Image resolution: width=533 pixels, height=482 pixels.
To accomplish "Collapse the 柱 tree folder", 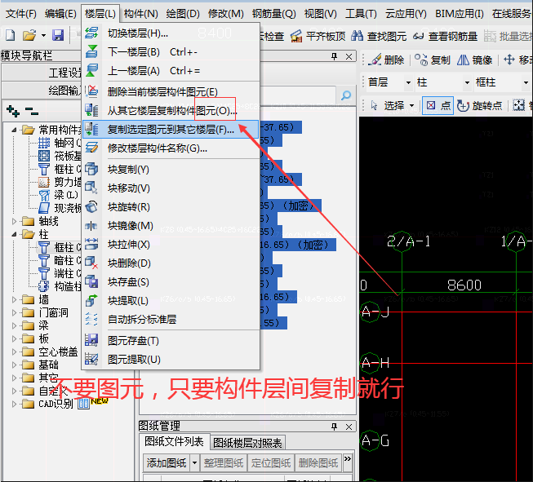I will pyautogui.click(x=14, y=234).
